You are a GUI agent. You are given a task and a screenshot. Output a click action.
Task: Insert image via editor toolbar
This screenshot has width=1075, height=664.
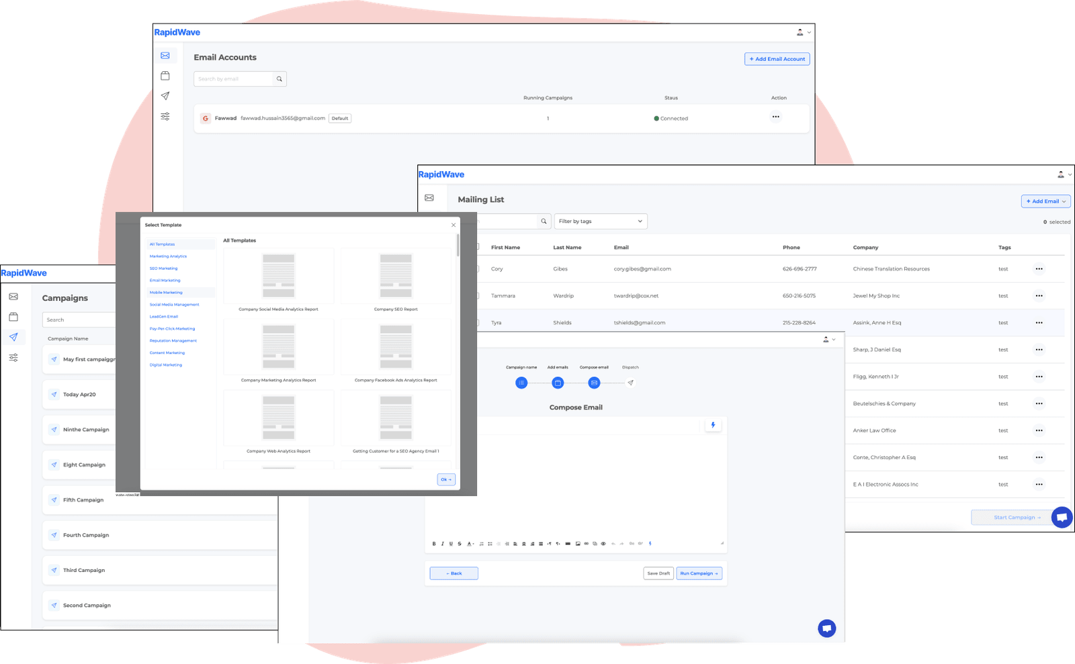pyautogui.click(x=578, y=544)
